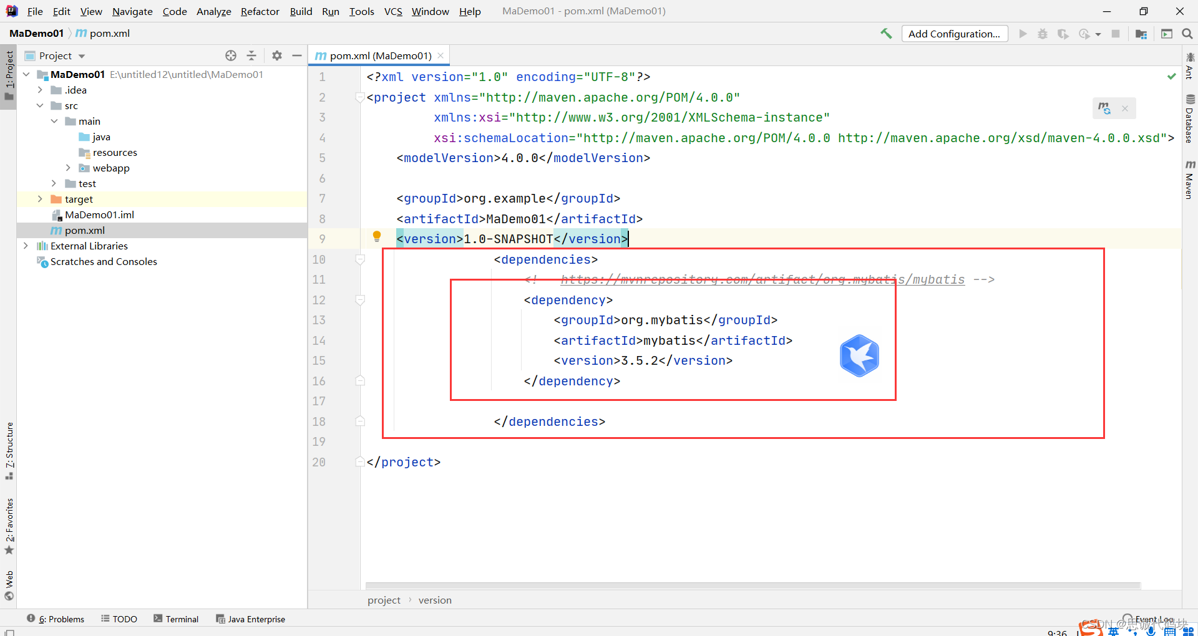
Task: Expand the webapp folder
Action: 68,168
